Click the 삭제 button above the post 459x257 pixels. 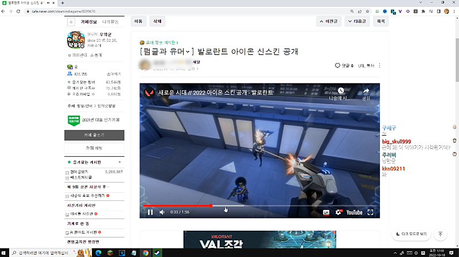click(x=157, y=21)
